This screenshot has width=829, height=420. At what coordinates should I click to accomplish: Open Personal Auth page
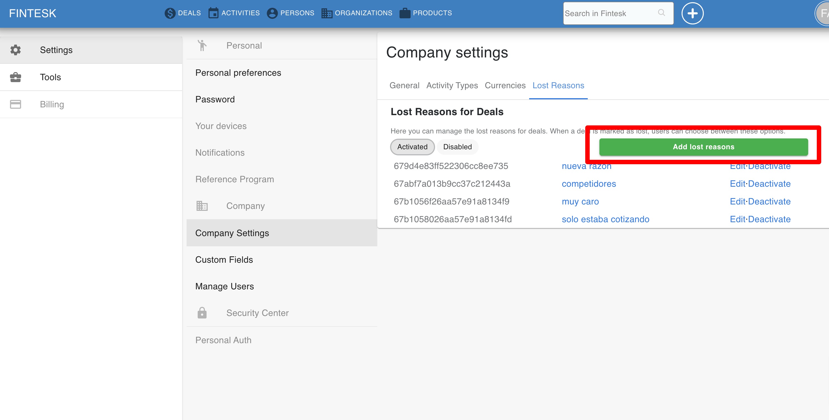click(x=282, y=340)
